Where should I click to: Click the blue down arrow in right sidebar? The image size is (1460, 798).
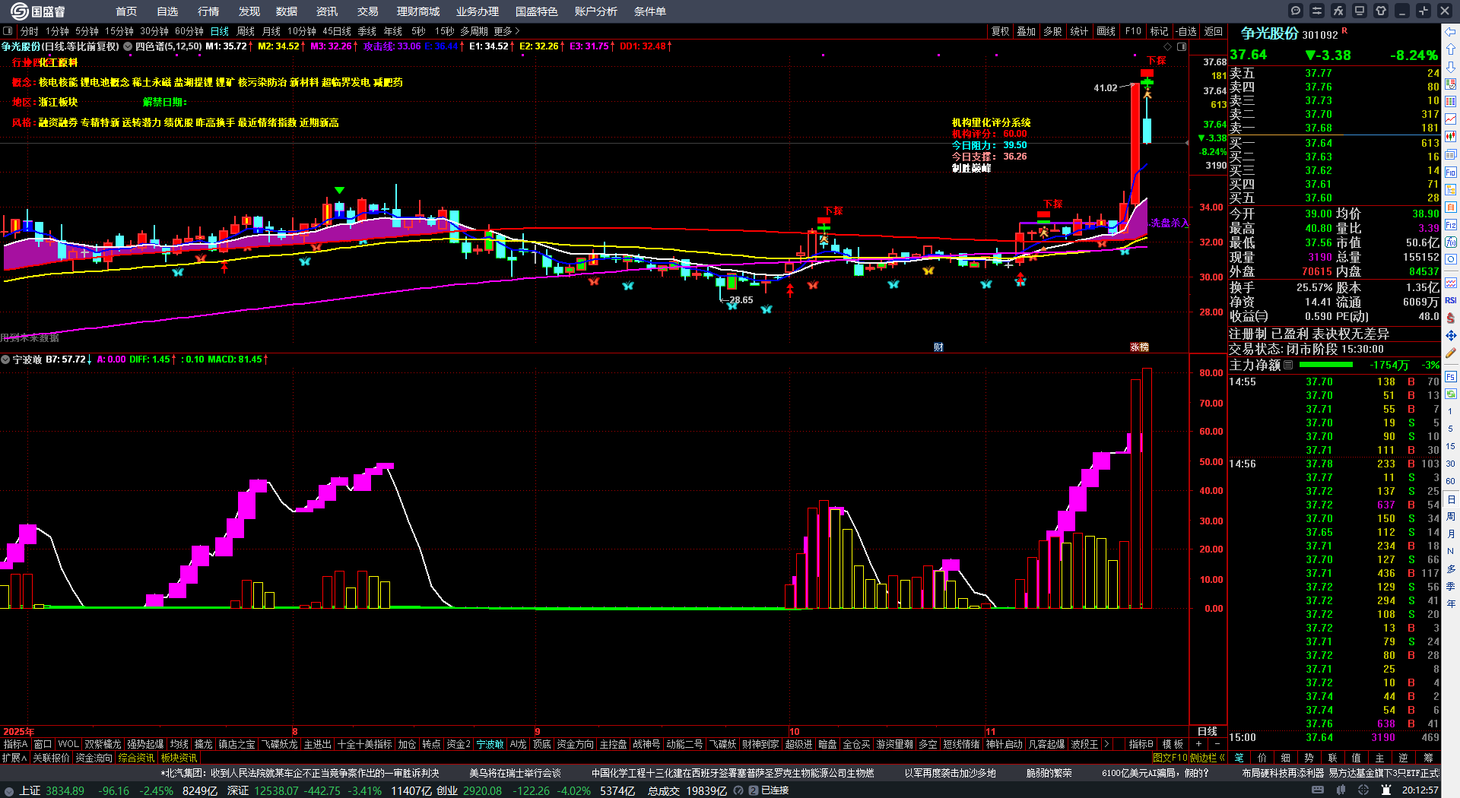point(1451,67)
